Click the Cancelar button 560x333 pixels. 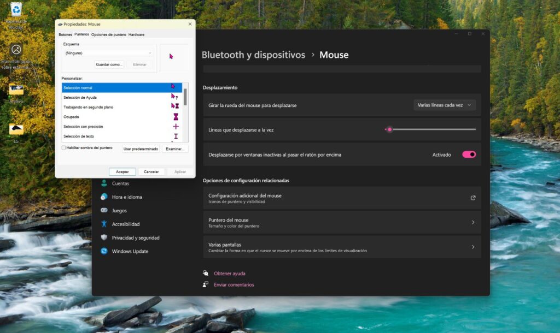click(x=151, y=172)
